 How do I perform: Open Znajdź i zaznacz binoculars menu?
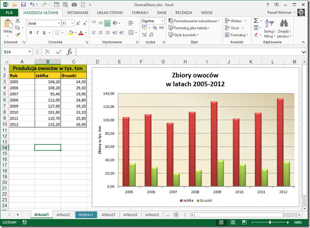click(x=284, y=29)
